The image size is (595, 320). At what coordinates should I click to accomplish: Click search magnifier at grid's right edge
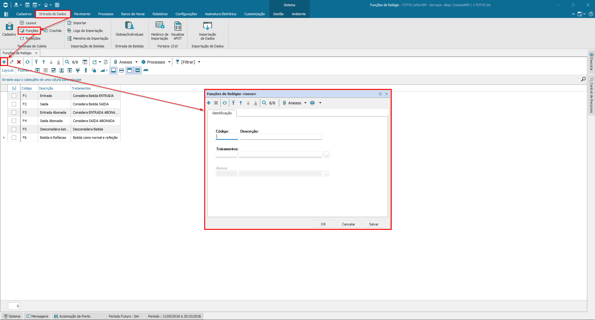[583, 79]
